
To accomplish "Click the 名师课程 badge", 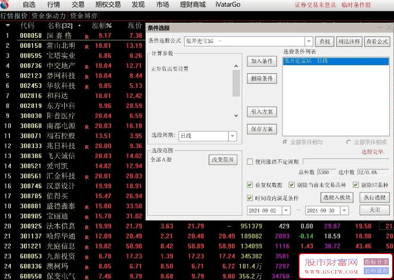I will (376, 271).
